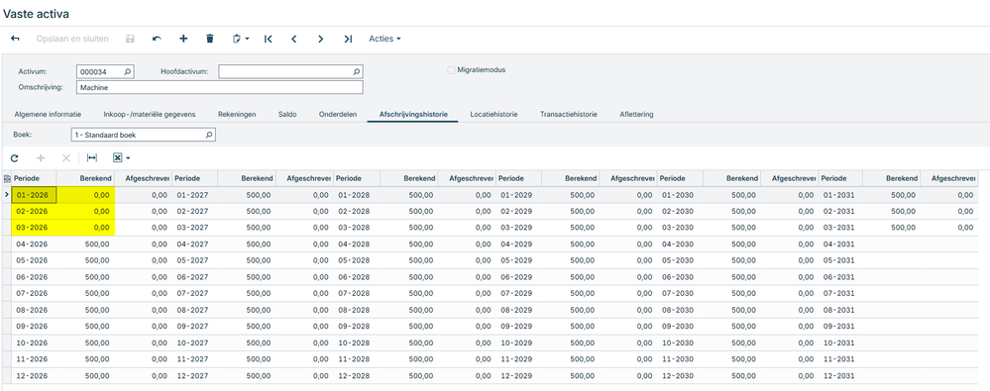Click the 12-2031 period cell

pos(840,375)
